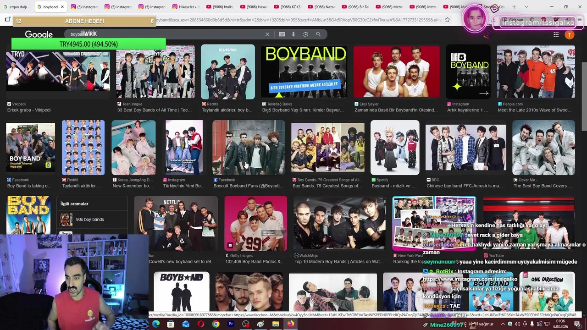The width and height of the screenshot is (587, 330).
Task: Open the Ekşi Şeyler red background thumbnail
Action: (x=396, y=72)
